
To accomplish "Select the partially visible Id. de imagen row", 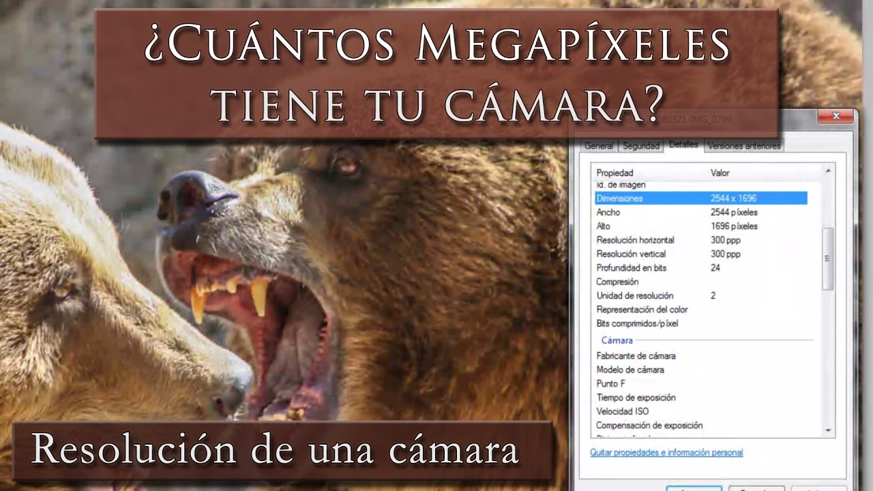I will [x=621, y=185].
